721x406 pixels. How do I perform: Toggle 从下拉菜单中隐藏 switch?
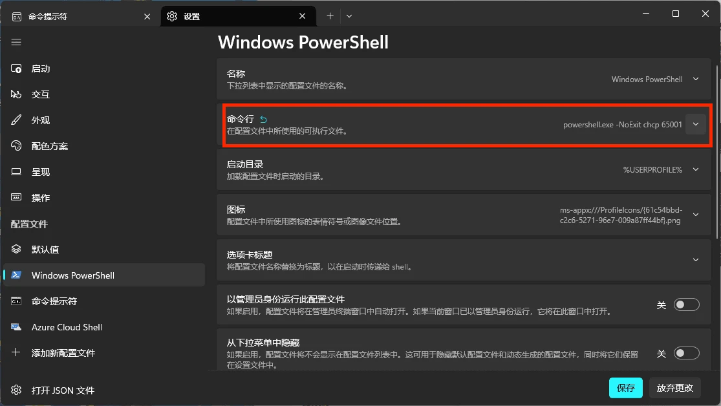coord(686,353)
